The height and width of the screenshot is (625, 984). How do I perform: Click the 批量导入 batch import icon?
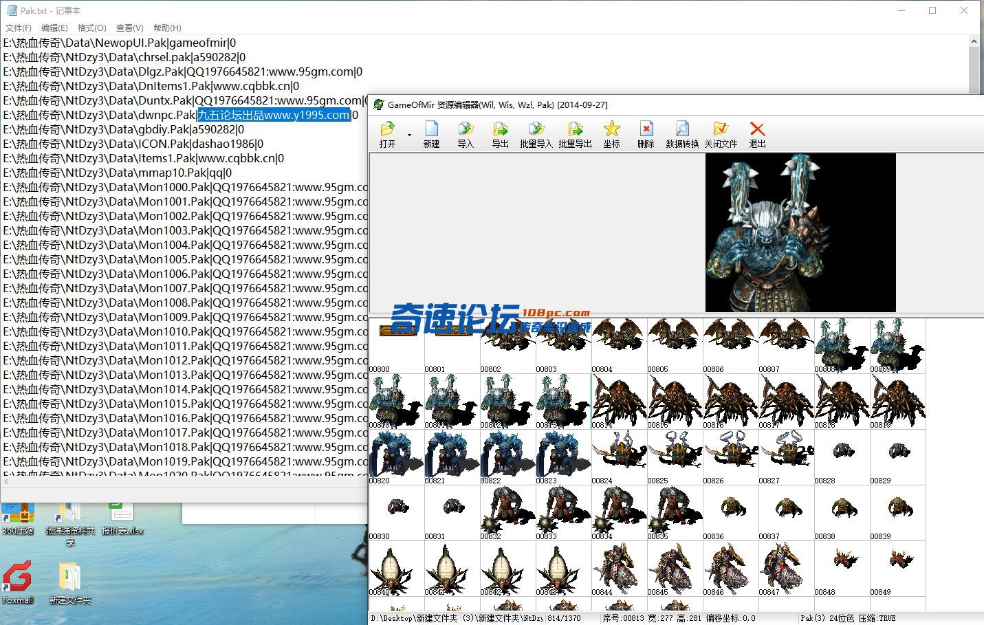pos(536,134)
